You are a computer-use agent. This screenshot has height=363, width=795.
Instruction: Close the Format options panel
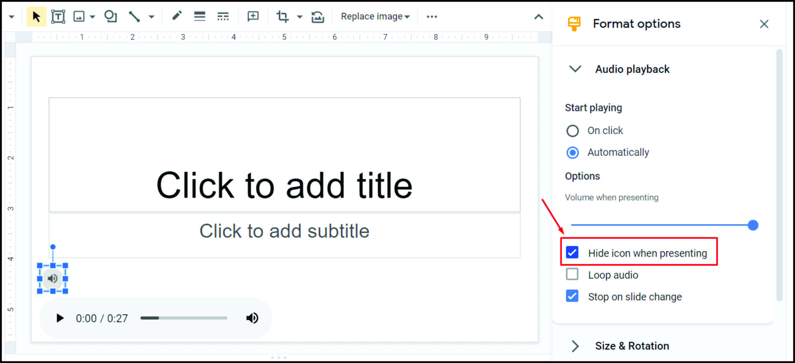pyautogui.click(x=764, y=24)
